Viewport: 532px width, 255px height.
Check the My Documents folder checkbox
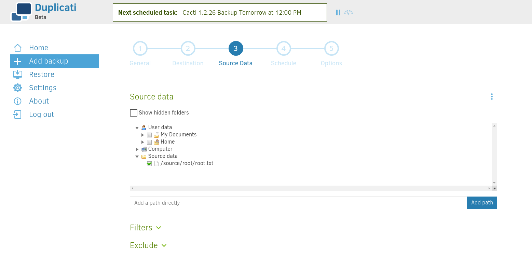click(149, 135)
